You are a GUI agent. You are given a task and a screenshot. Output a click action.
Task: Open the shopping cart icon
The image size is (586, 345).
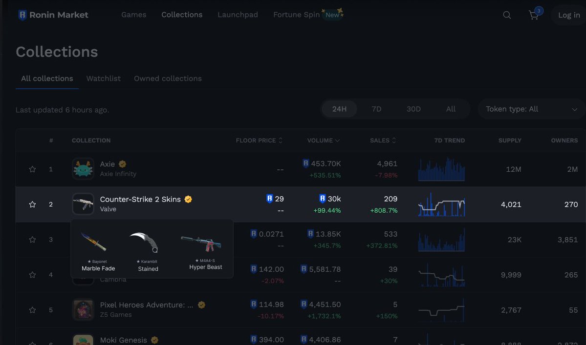tap(534, 15)
